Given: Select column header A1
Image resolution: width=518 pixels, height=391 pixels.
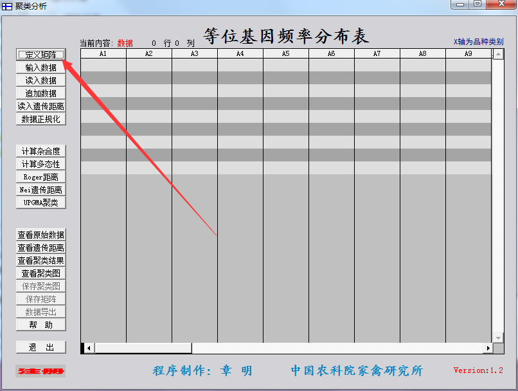Looking at the screenshot, I should tap(103, 53).
